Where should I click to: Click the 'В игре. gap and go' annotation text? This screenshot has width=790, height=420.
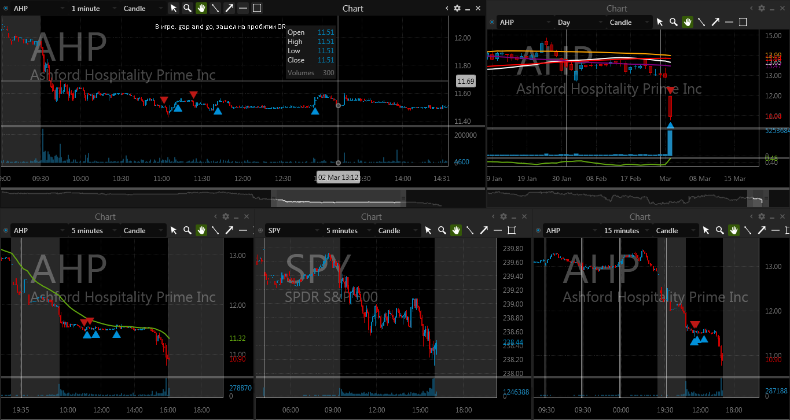tap(221, 27)
